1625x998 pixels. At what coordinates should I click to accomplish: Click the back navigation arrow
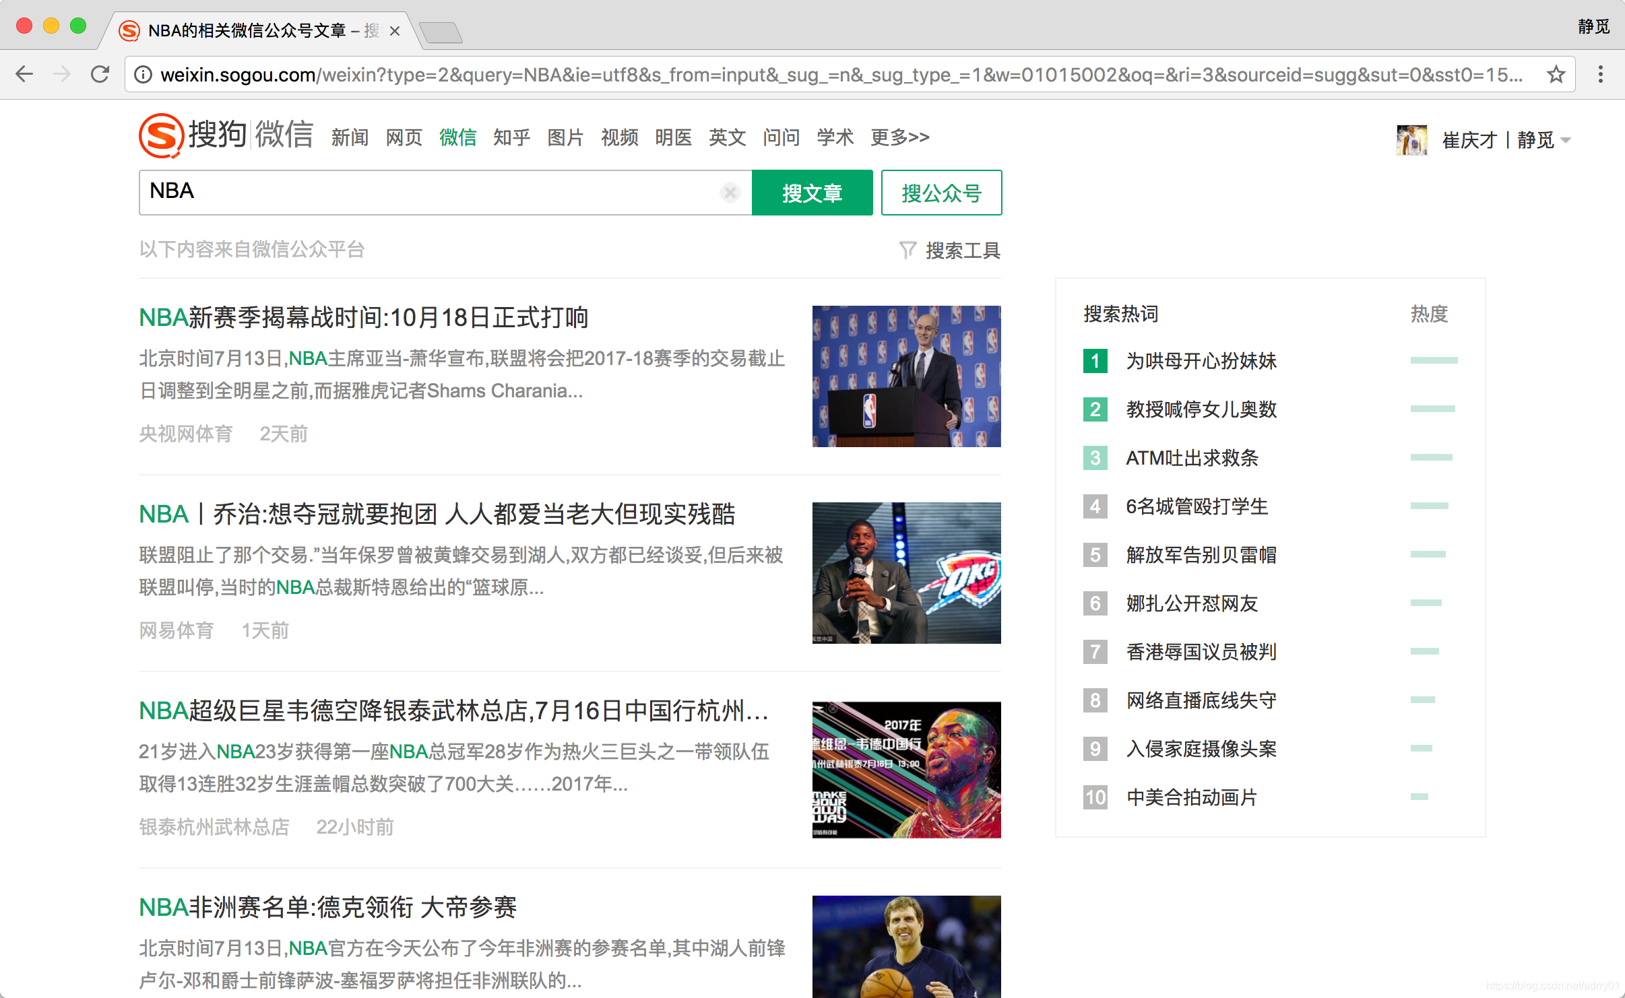click(x=24, y=74)
